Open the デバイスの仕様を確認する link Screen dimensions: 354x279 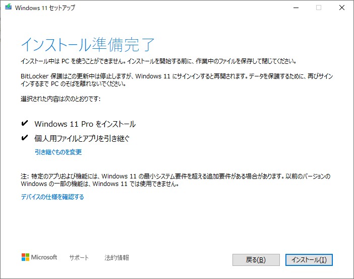(52, 197)
